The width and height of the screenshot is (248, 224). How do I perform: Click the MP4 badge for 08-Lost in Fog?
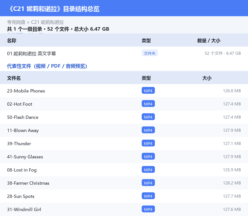click(148, 169)
